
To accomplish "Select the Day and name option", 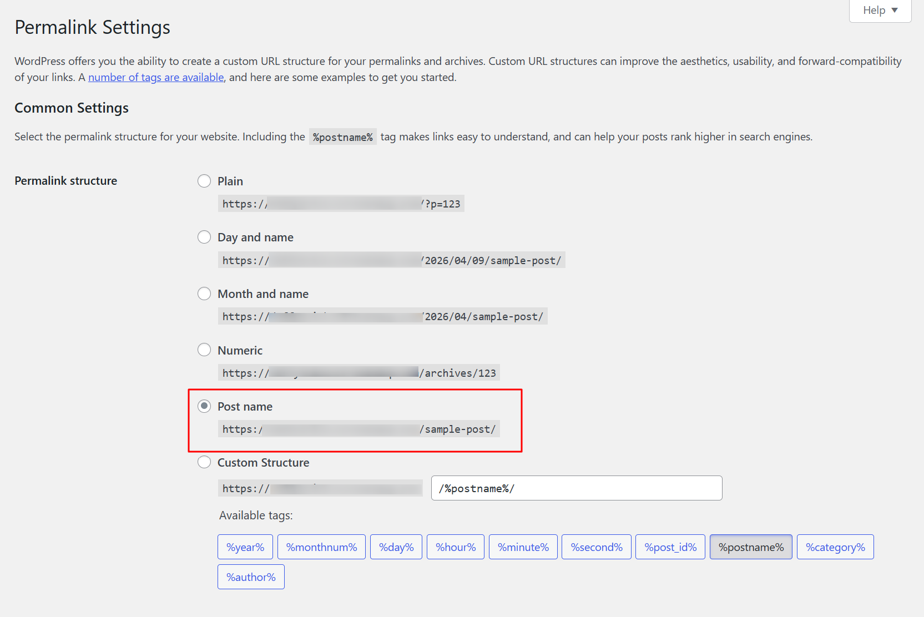I will 204,237.
